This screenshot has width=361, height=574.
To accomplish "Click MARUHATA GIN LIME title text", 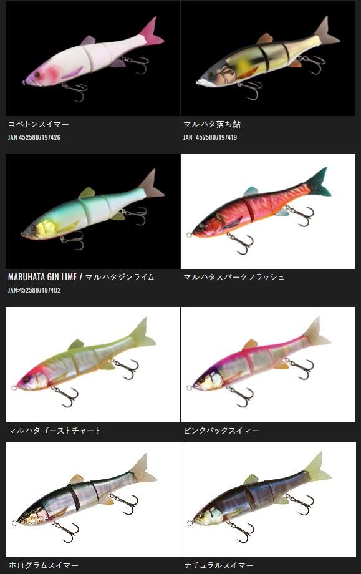I will click(x=42, y=277).
